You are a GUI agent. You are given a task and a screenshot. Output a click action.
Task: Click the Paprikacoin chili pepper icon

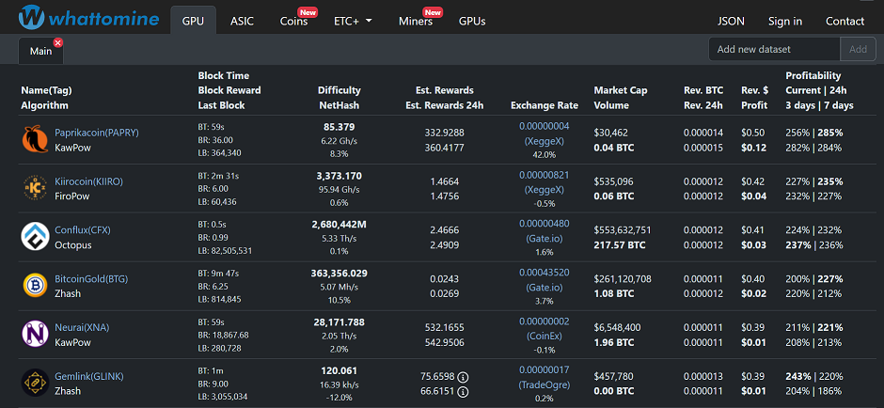tap(35, 140)
